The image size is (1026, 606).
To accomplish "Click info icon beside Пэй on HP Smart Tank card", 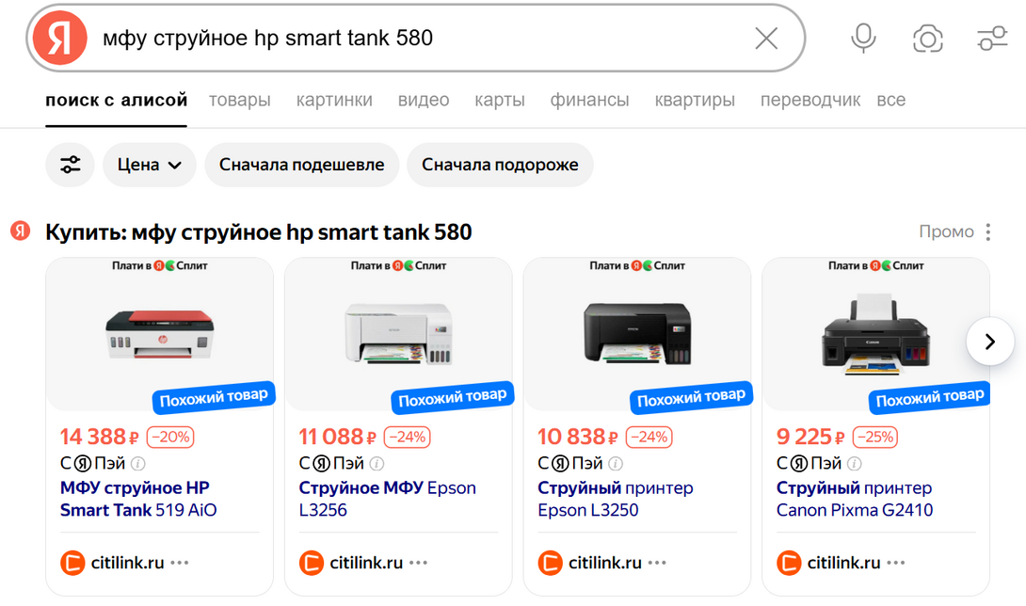I will [x=138, y=464].
